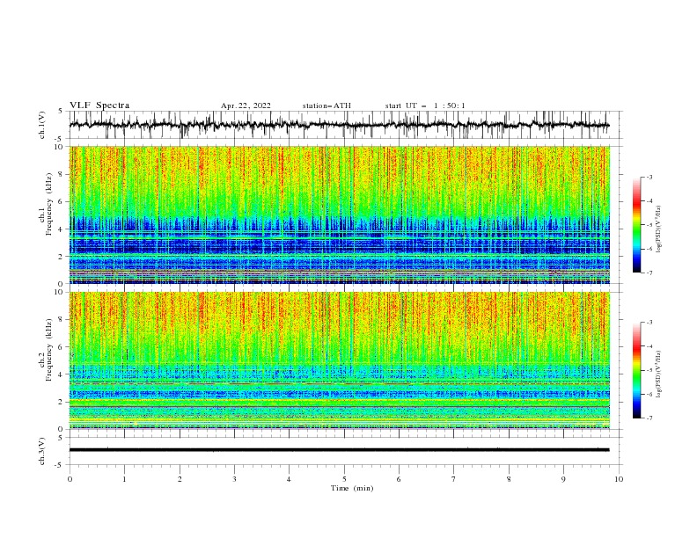Viewport: 697px width, 538px height.
Task: Click the "6" tick on the time axis
Action: [x=399, y=479]
